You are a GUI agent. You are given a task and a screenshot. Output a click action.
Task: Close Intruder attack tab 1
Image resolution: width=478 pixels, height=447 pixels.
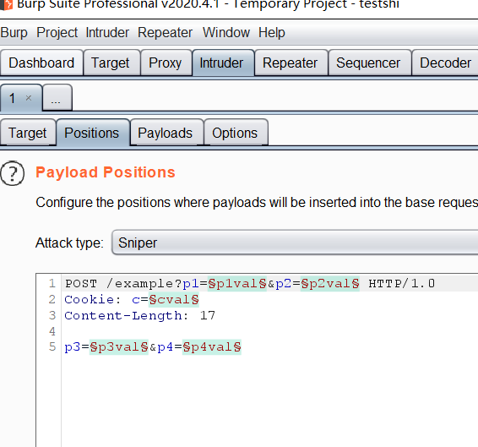coord(29,98)
